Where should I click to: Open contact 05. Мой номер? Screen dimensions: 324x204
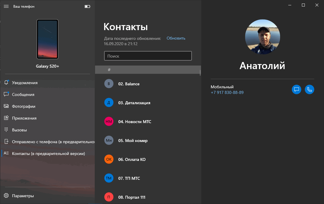pyautogui.click(x=148, y=140)
